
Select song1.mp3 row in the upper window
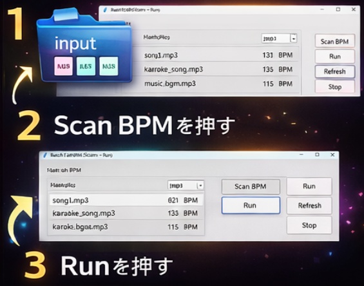(216, 55)
